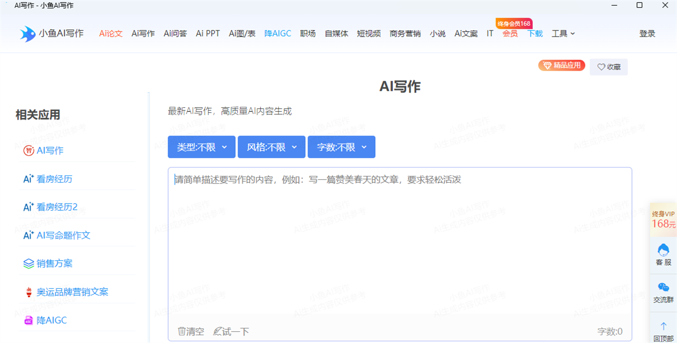Screen dimensions: 677x343
Task: Open the 风格:不限 style dropdown
Action: (271, 147)
